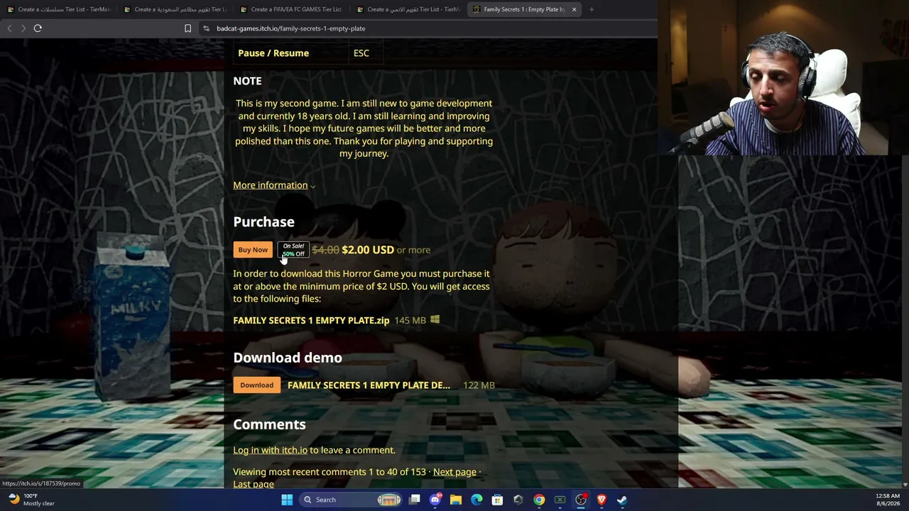Switch to OBS Studio in the taskbar
The image size is (909, 511).
(581, 500)
